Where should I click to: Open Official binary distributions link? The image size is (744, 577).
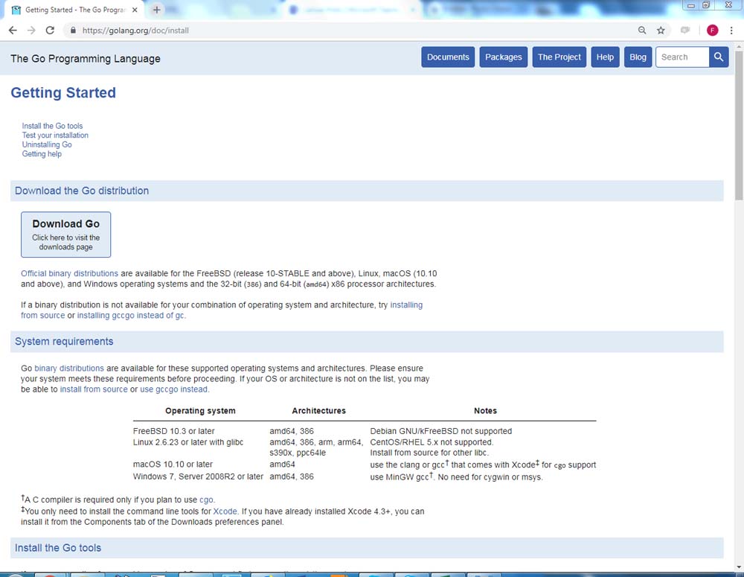click(x=69, y=273)
